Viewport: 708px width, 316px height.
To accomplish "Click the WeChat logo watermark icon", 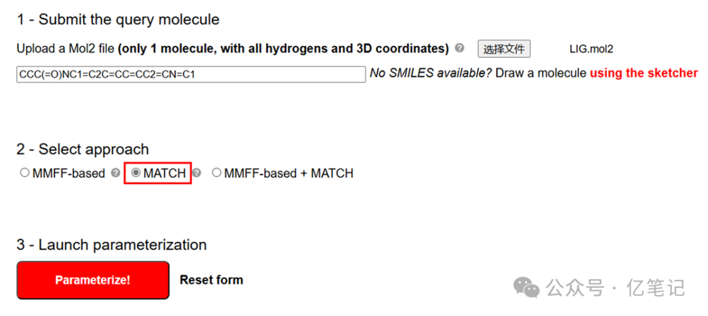I will click(526, 287).
